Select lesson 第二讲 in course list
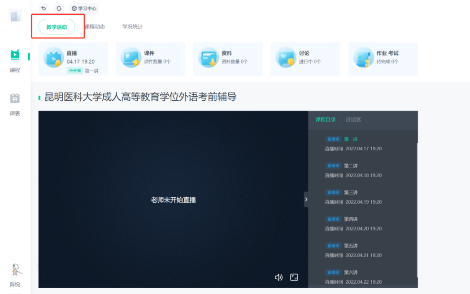 [x=351, y=166]
